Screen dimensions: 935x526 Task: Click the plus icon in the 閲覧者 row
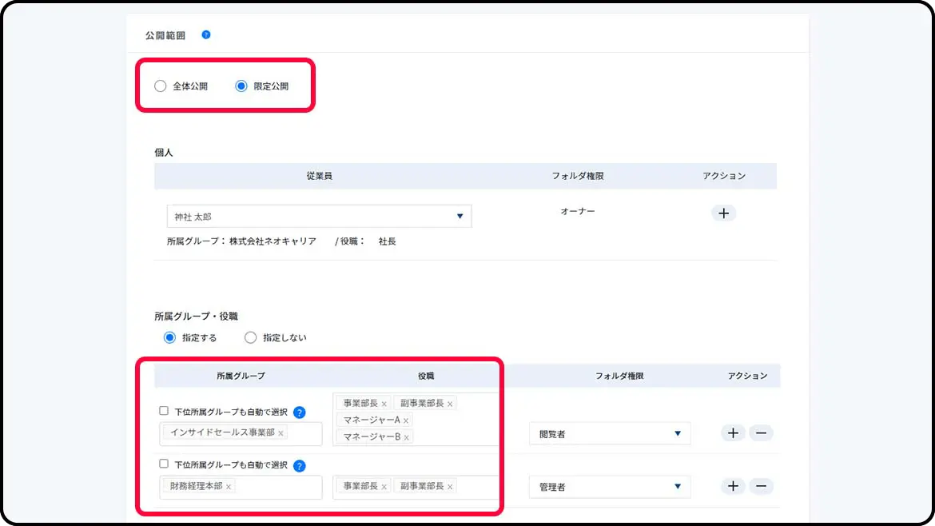(x=733, y=433)
